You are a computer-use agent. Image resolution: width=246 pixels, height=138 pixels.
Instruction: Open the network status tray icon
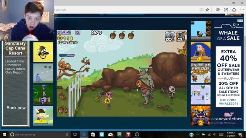tap(209, 135)
